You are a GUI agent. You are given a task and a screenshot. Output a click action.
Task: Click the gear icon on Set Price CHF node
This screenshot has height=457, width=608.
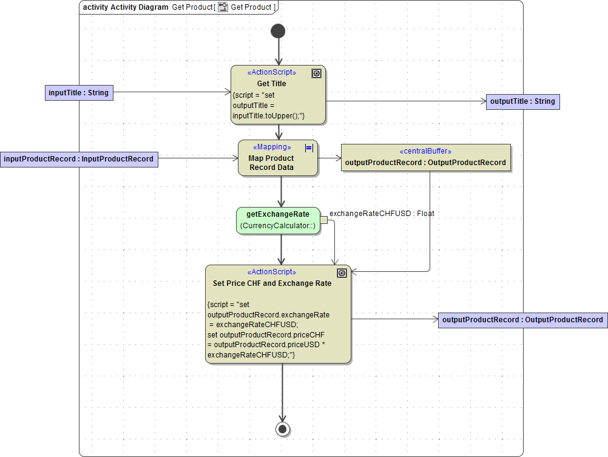coord(342,273)
